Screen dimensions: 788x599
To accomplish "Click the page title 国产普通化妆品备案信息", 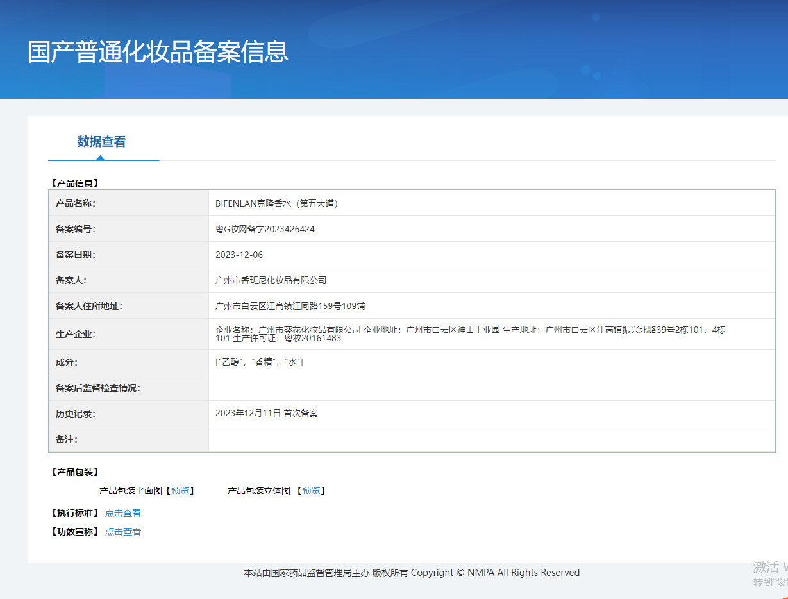I will tap(158, 51).
